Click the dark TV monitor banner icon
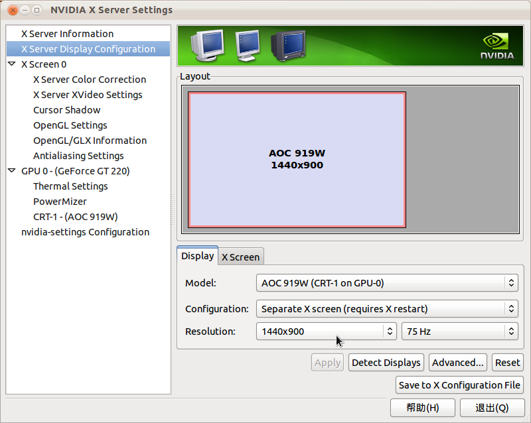The width and height of the screenshot is (531, 423). click(288, 46)
